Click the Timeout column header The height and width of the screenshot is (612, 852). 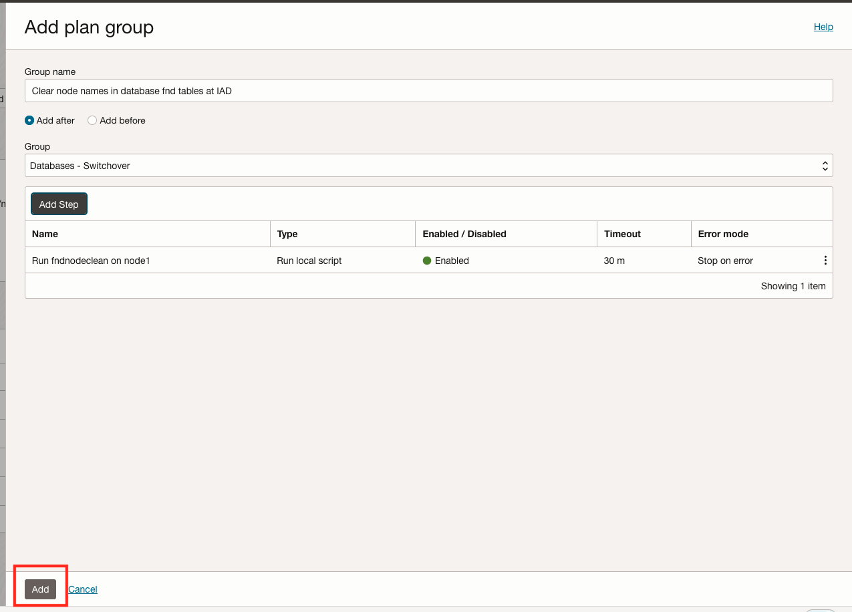[622, 234]
